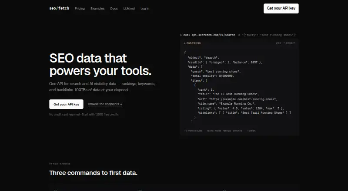This screenshot has height=191, width=348.
Task: Click the "object": "search" line
Action: [x=203, y=58]
